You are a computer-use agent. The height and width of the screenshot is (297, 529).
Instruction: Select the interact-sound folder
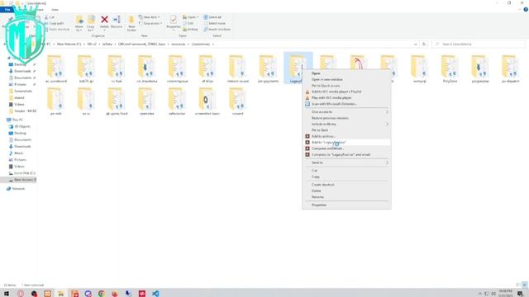coord(237,68)
